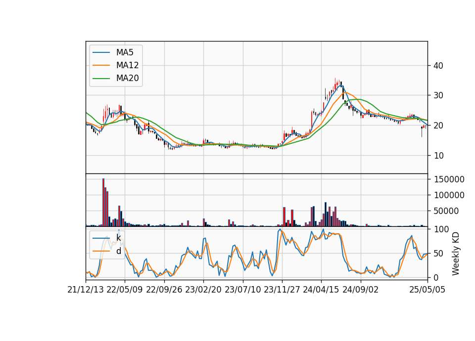Viewport: 475px width, 341px height.
Task: Click the 23/07/10 date tick label
Action: (x=242, y=290)
